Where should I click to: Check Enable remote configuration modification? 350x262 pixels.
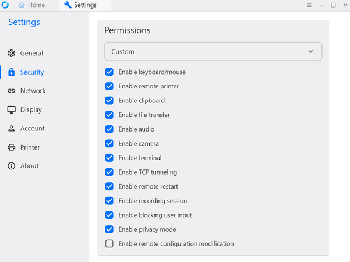[109, 244]
